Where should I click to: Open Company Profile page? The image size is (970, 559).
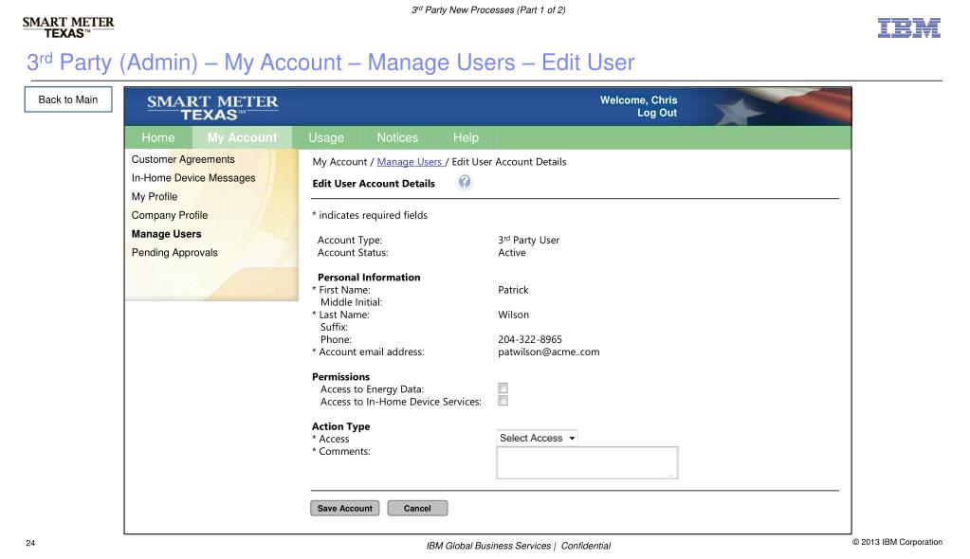(170, 215)
